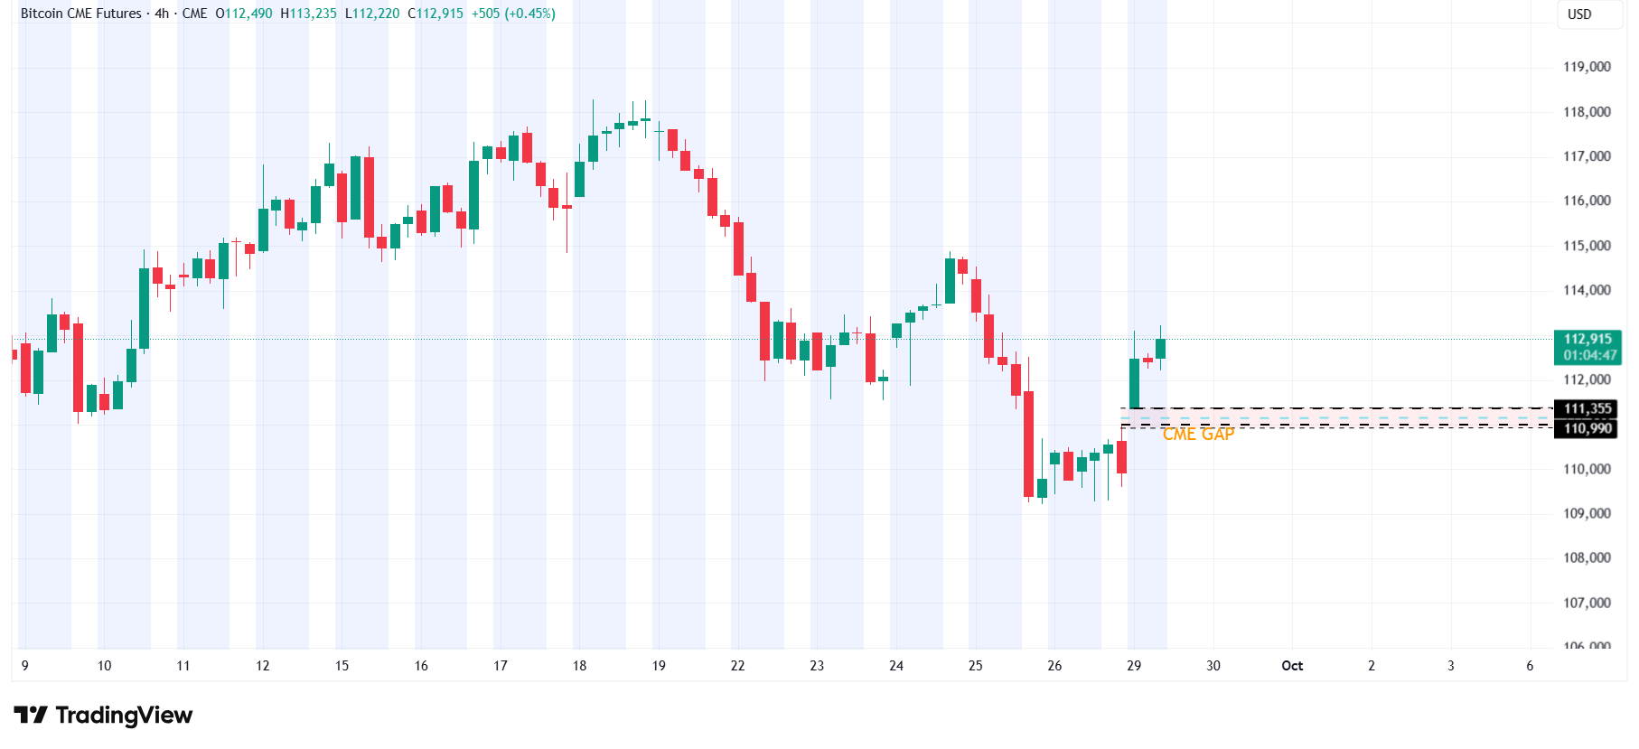Screen dimensions: 1639x749
Task: Click the low value L112,220 in header
Action: click(372, 14)
